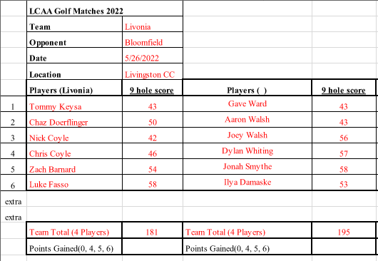Click the Livonia team name cell
Screen dimensions: 378x261
point(153,24)
